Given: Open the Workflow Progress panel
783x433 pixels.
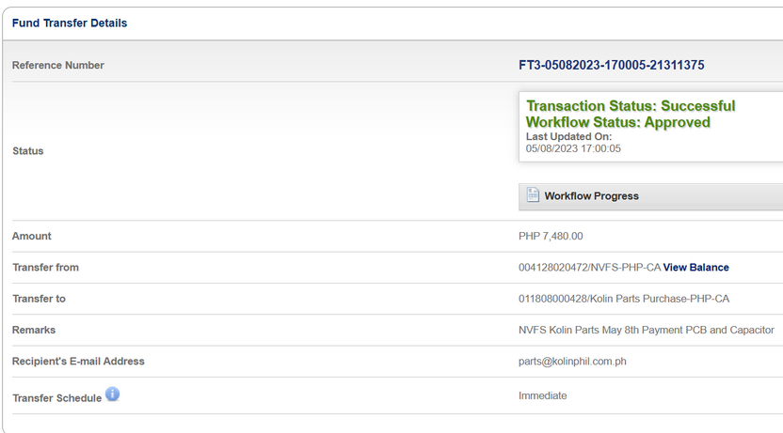Looking at the screenshot, I should click(591, 196).
